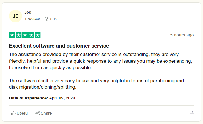This screenshot has width=203, height=124.
Task: Click the "1 review" count text
Action: pyautogui.click(x=32, y=19)
